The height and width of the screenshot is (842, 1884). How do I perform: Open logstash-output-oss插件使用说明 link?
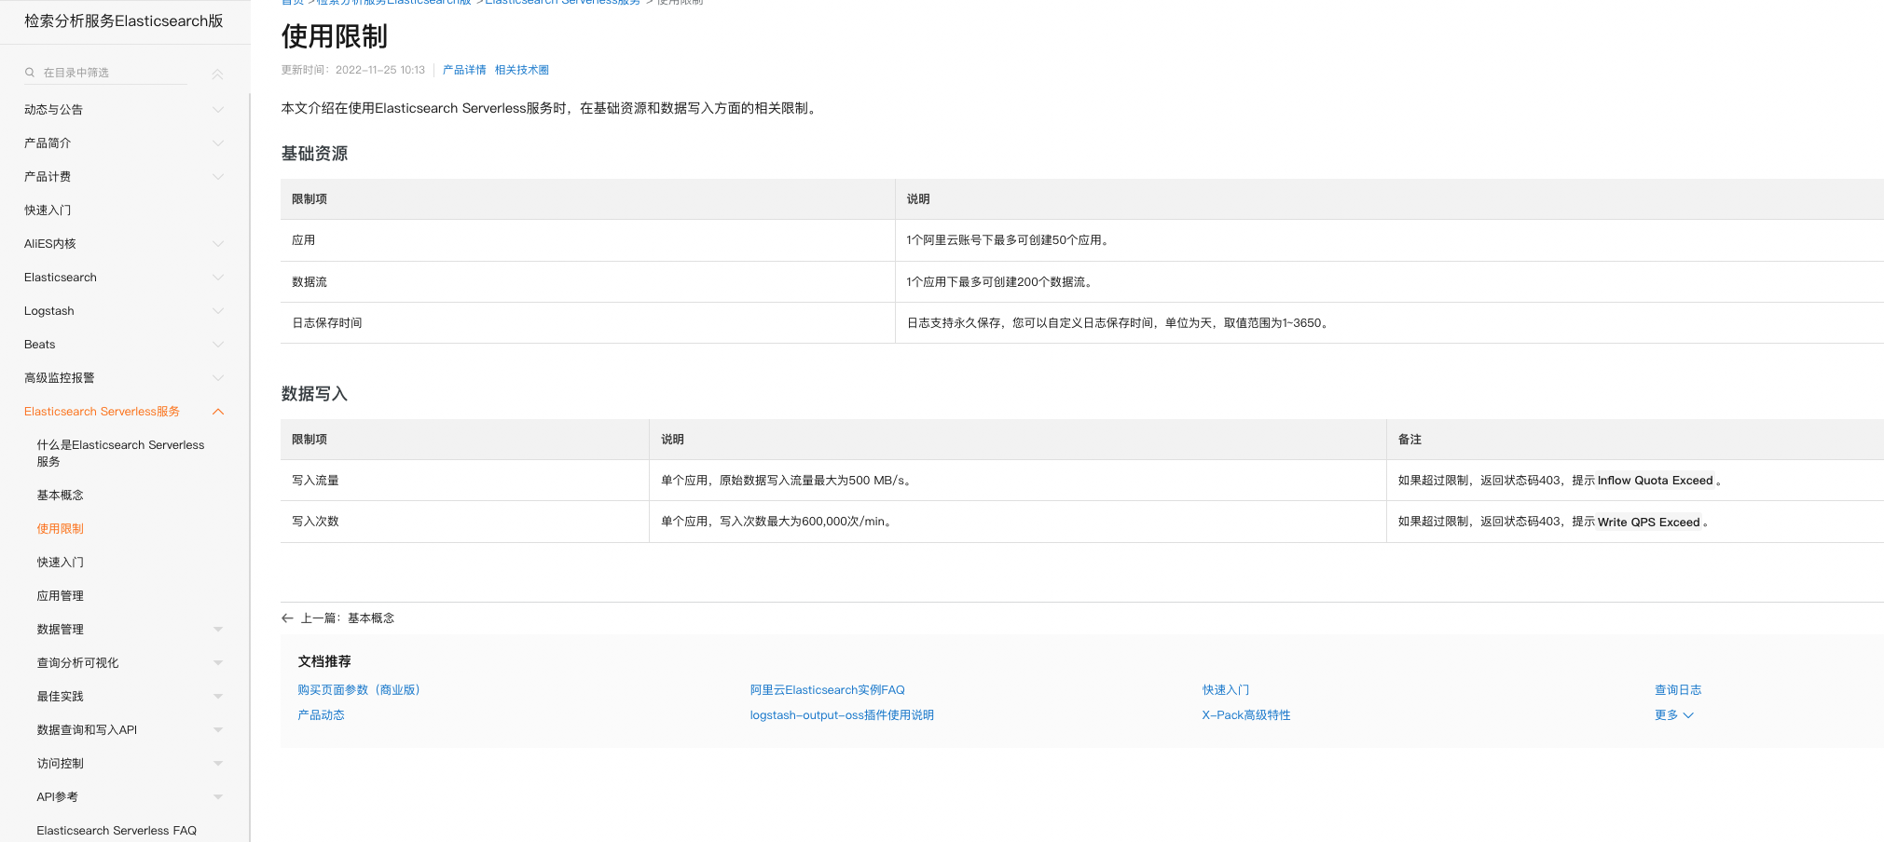coord(842,715)
